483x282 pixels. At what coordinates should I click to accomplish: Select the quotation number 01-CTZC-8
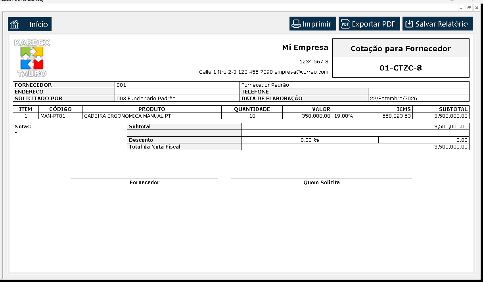[401, 68]
